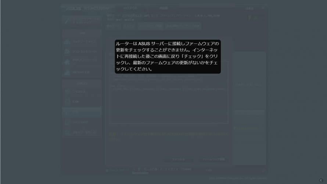Select ゲストネットワーク in the sidebar menu
The width and height of the screenshot is (327, 184).
tap(84, 52)
